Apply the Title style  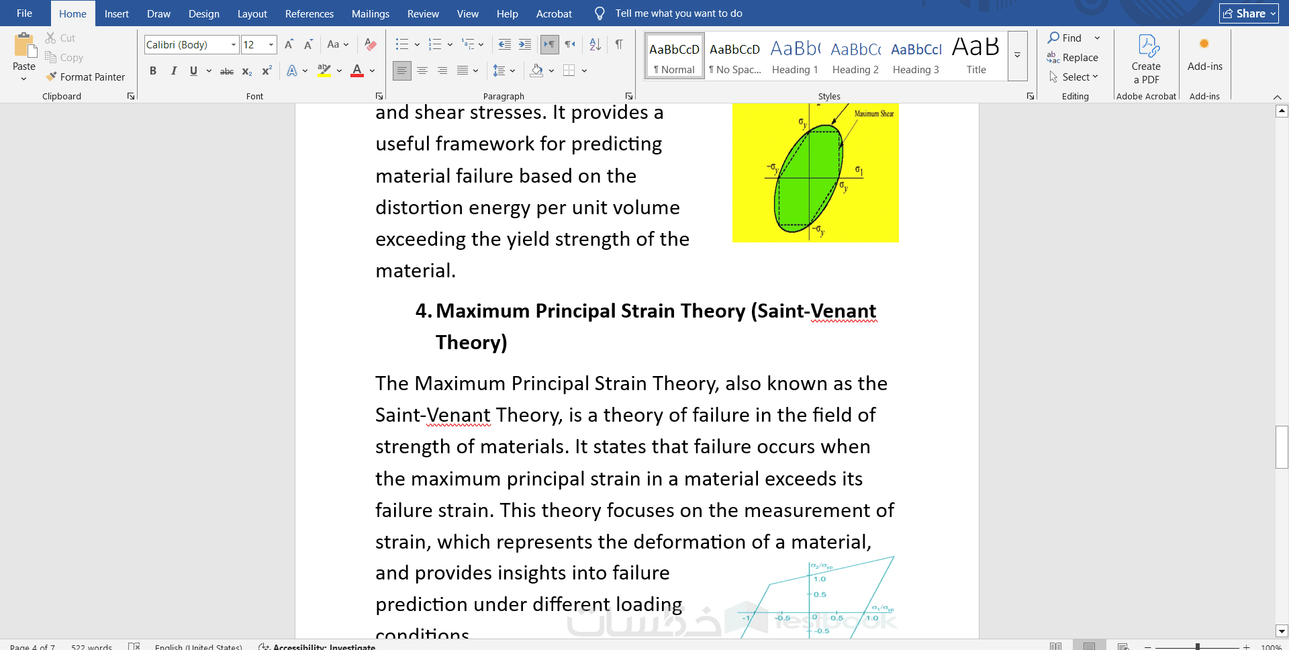(x=976, y=56)
